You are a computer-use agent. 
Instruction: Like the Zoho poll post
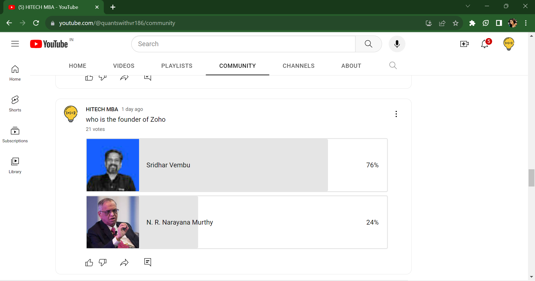pyautogui.click(x=89, y=262)
